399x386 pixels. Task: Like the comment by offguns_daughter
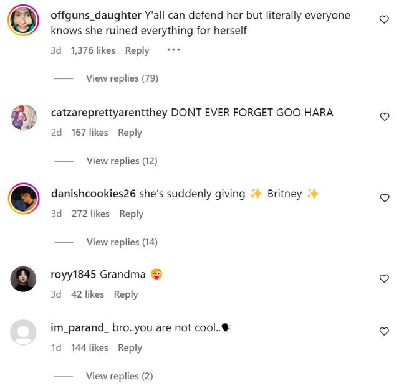tap(384, 19)
